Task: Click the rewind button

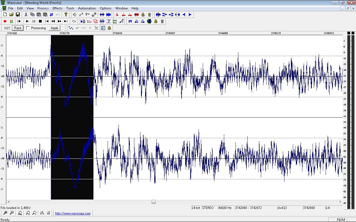Action: coord(53,21)
